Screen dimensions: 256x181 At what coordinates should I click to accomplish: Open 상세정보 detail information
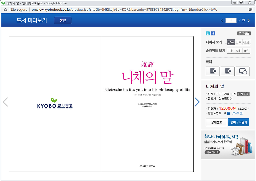[216, 122]
